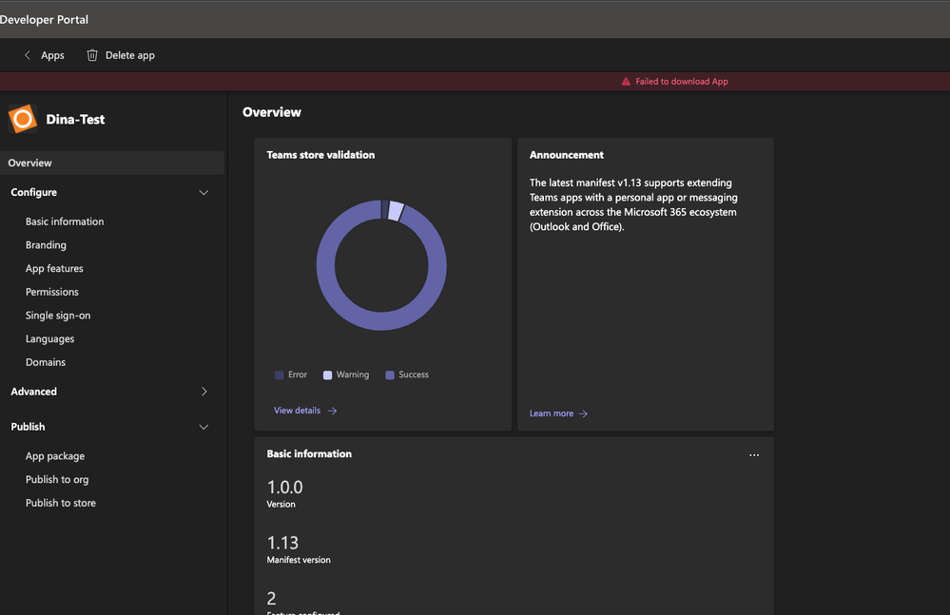This screenshot has width=950, height=615.
Task: Click the 1.0.0 version value
Action: [x=284, y=488]
